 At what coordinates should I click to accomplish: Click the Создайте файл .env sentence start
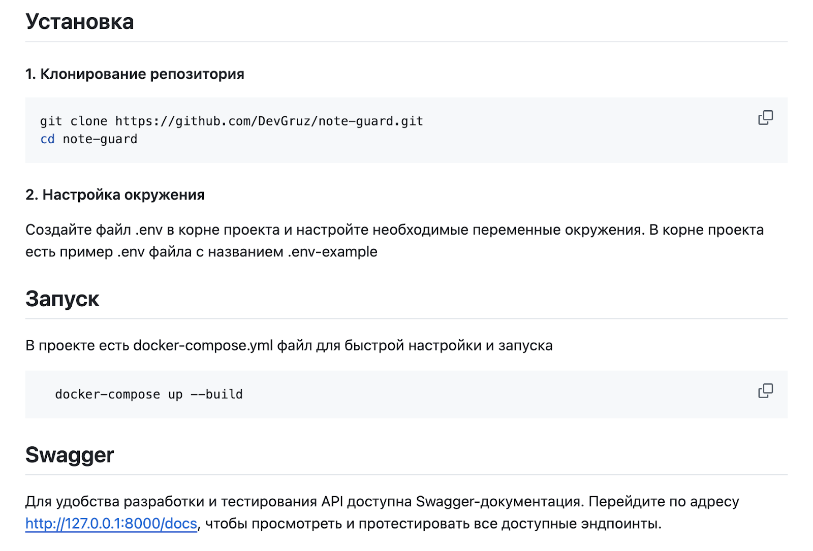click(94, 230)
